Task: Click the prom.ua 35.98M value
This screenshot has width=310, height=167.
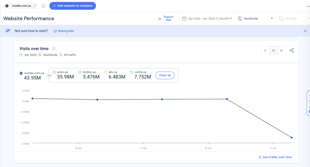Action: tap(65, 77)
